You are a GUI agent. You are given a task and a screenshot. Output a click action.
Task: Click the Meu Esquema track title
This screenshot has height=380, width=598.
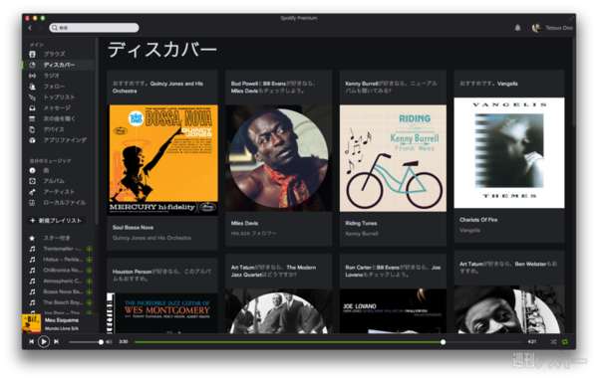coord(62,320)
